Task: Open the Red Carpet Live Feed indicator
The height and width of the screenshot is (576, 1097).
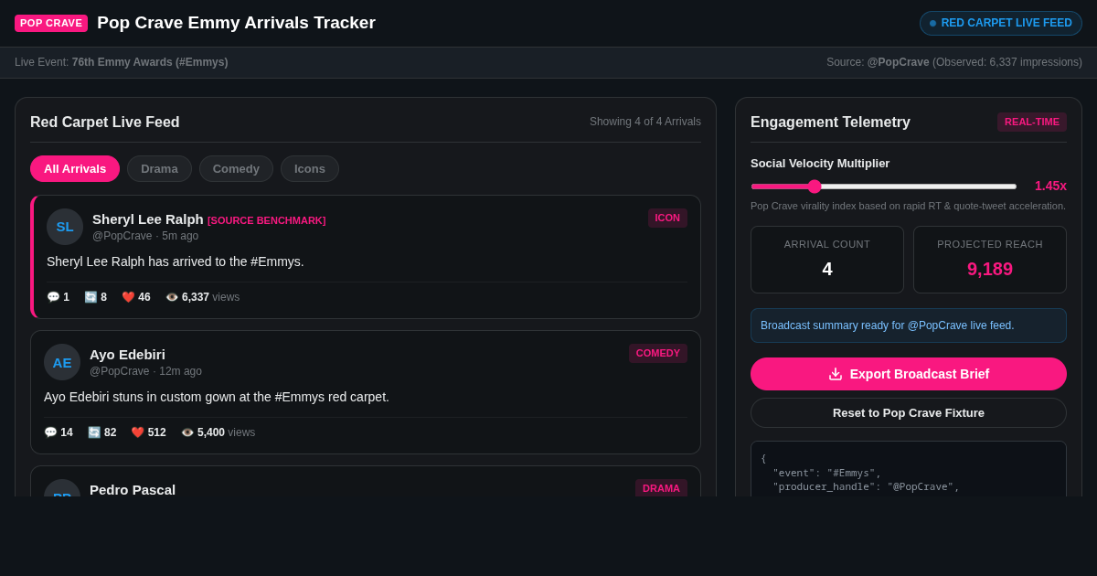Action: 1001,23
